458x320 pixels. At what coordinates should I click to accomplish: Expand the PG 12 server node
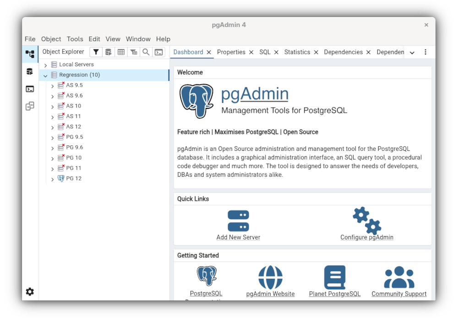53,179
